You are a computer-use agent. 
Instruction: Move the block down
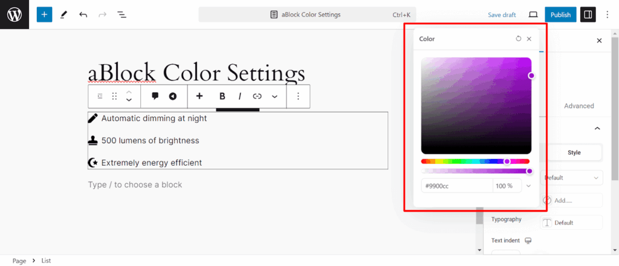tap(129, 100)
